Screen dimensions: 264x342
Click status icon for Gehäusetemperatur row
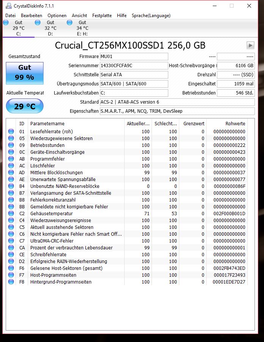[x=11, y=213]
